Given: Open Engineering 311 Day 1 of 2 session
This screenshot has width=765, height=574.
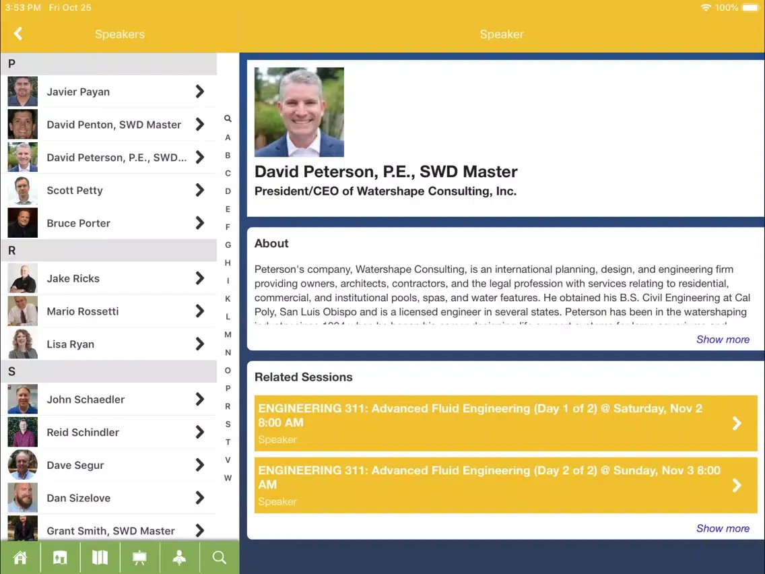Looking at the screenshot, I should (506, 423).
